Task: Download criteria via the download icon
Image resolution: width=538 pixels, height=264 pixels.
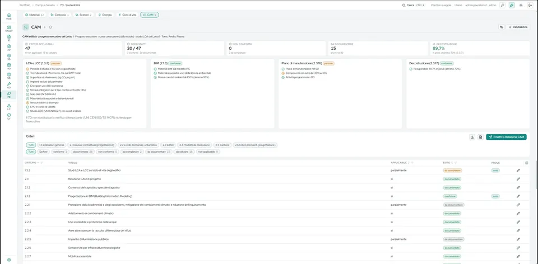Action: (x=472, y=137)
